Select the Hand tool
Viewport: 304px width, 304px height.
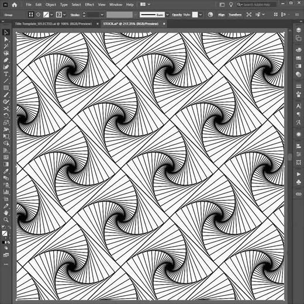(x=6, y=213)
